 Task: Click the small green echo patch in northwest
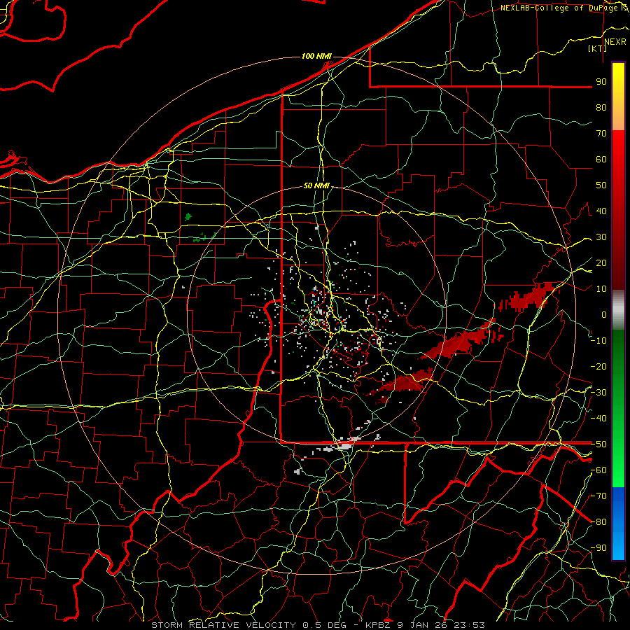[x=188, y=218]
